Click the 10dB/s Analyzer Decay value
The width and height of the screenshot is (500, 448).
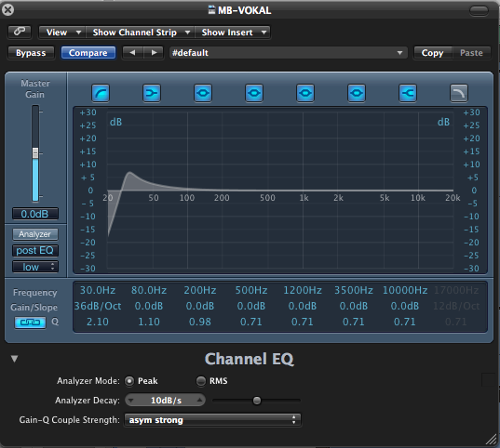166,401
